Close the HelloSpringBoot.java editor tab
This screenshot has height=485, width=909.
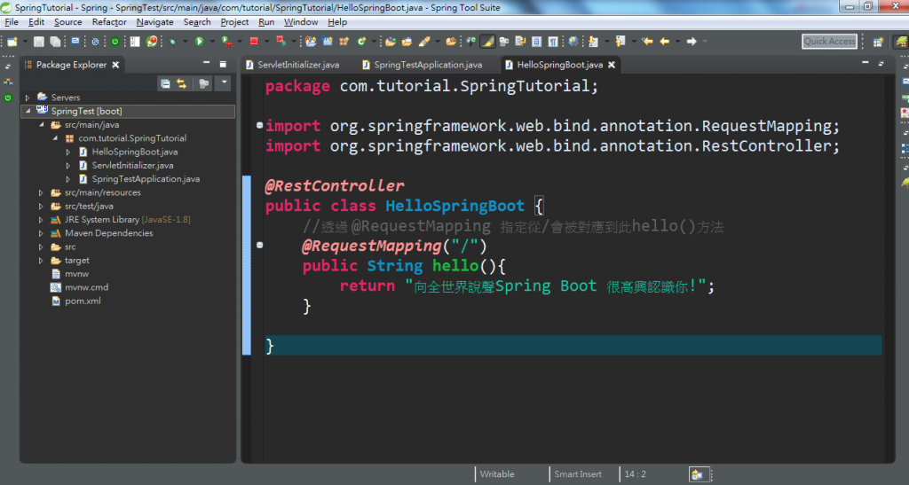(x=612, y=65)
